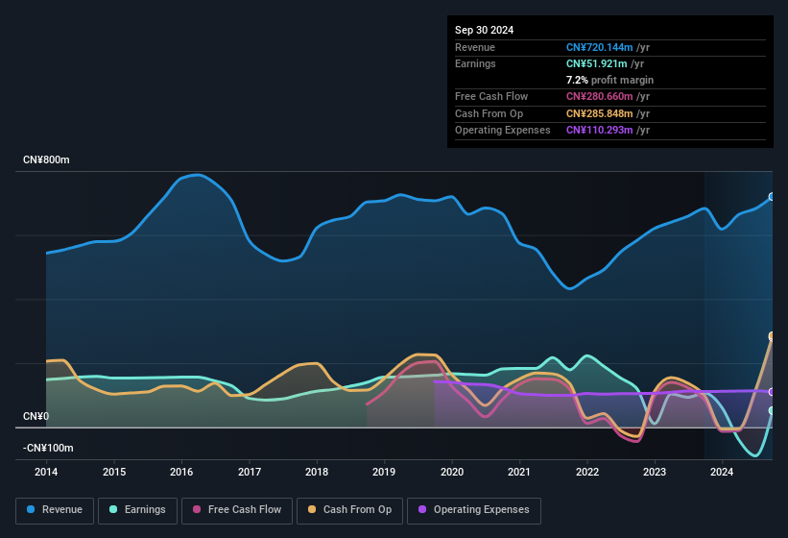
Task: Click the CN¥0 y-axis label
Action: pyautogui.click(x=36, y=416)
